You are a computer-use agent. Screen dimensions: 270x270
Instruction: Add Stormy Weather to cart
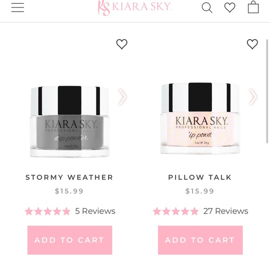pyautogui.click(x=70, y=240)
